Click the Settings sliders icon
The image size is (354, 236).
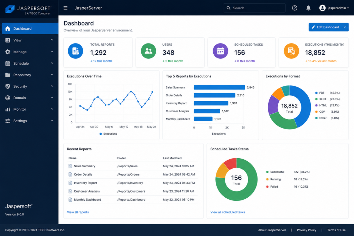[8, 121]
